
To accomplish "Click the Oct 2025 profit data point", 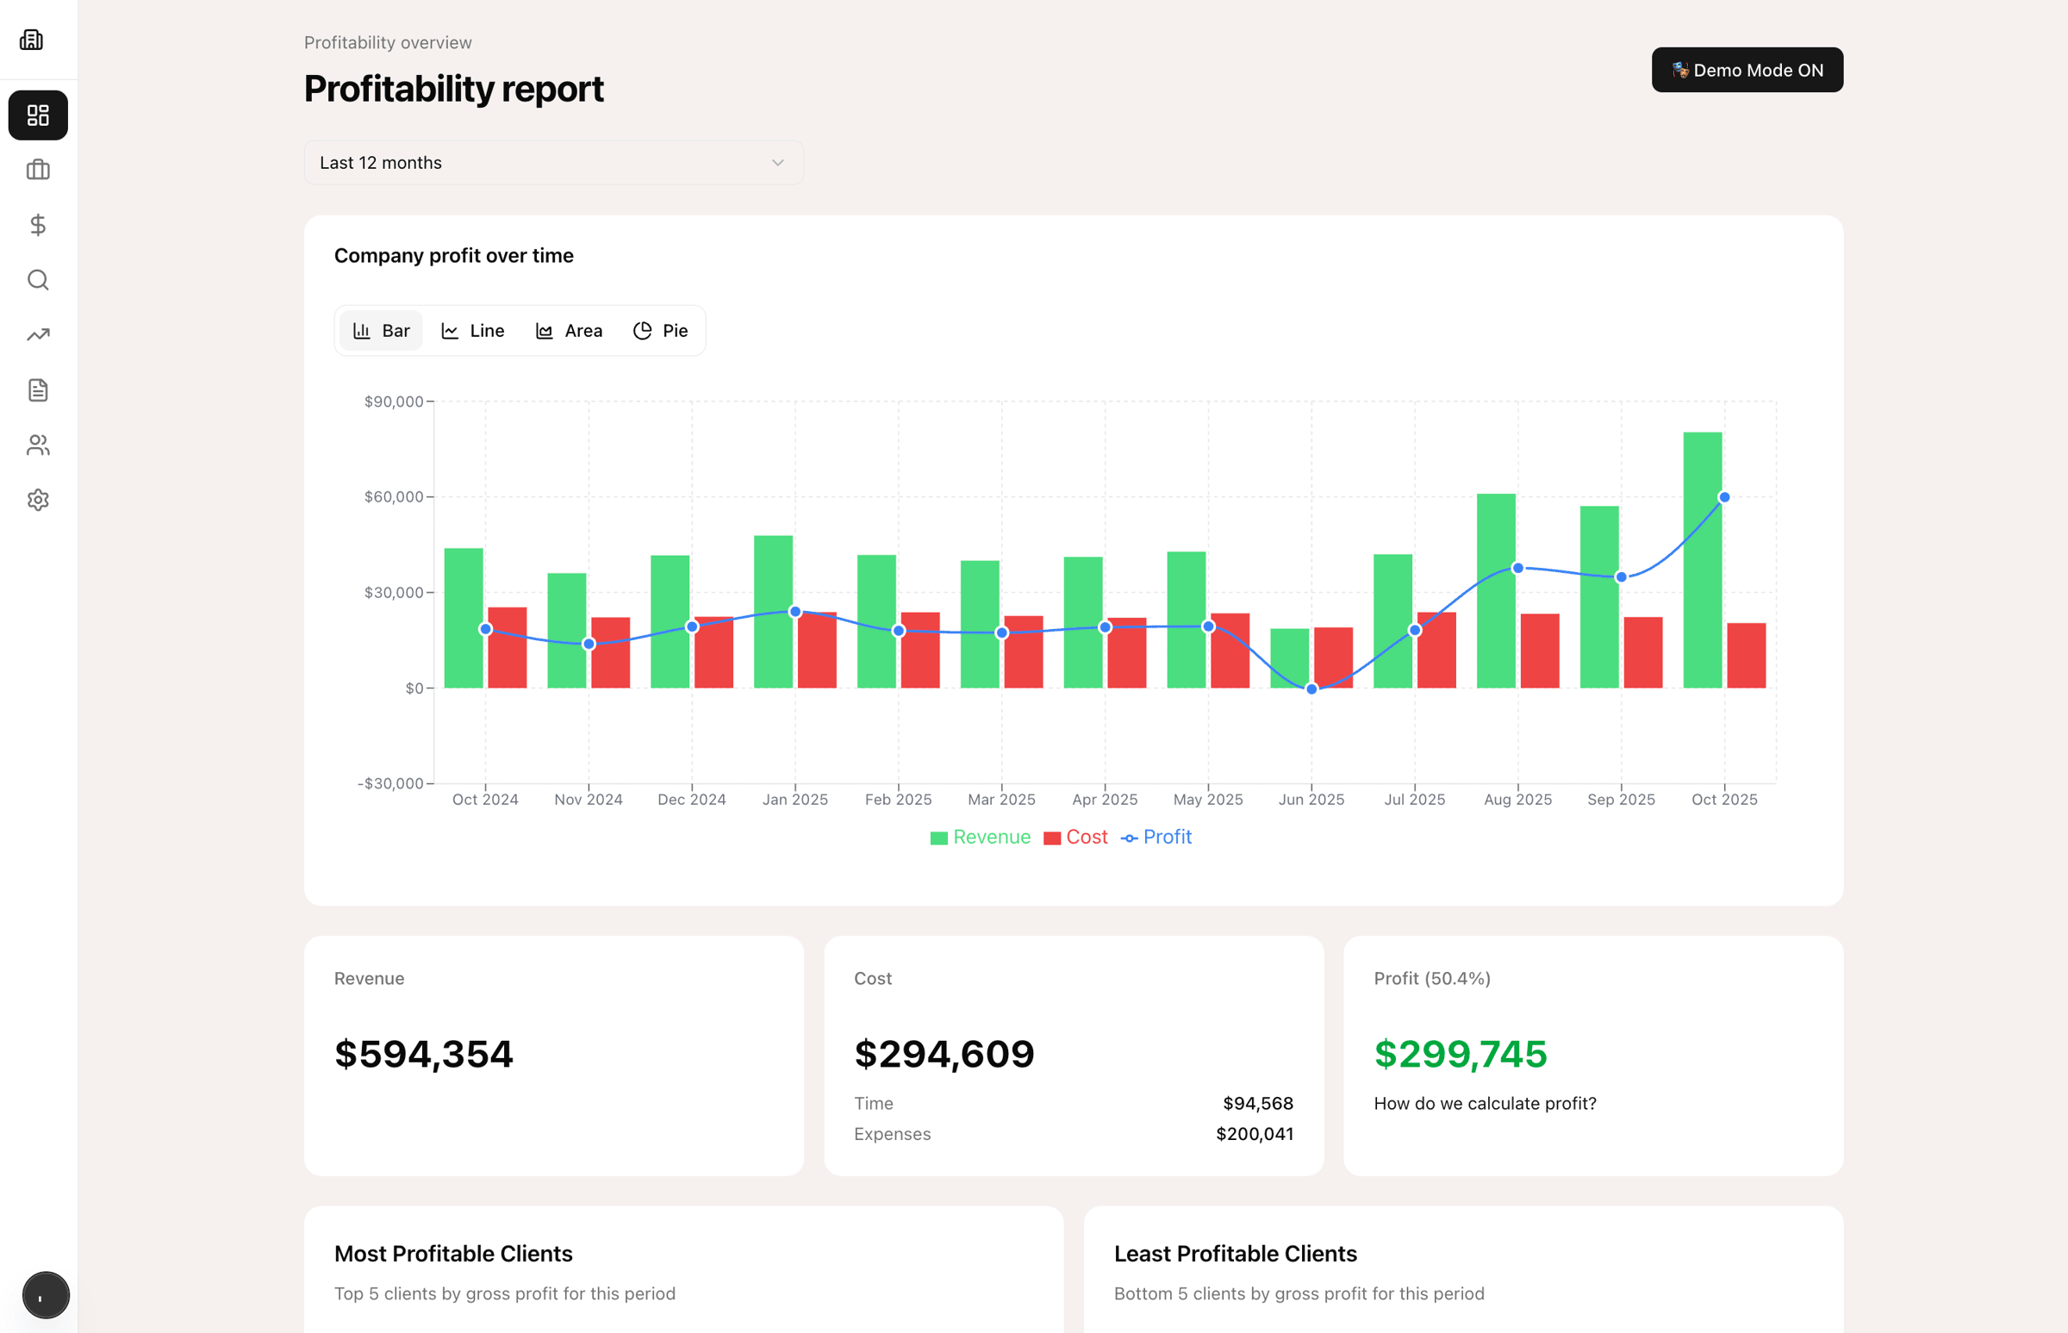I will [1723, 498].
